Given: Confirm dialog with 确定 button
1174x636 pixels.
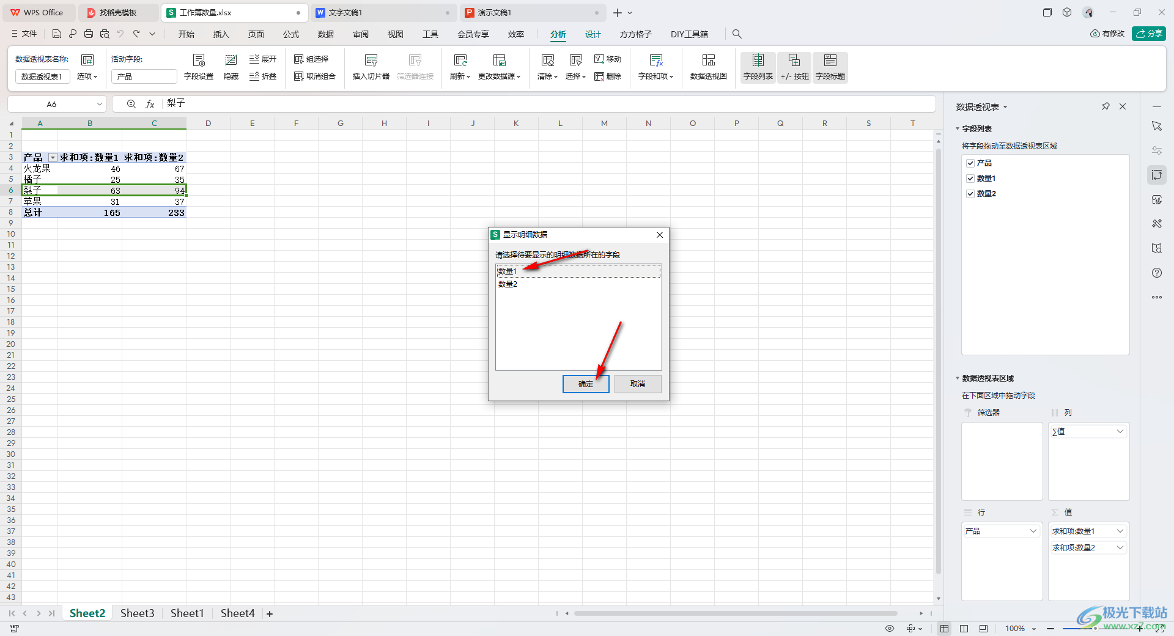Looking at the screenshot, I should point(586,384).
